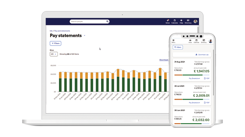245x137 pixels.
Task: Click the 'Show' label above the dropdown
Action: 52,50
